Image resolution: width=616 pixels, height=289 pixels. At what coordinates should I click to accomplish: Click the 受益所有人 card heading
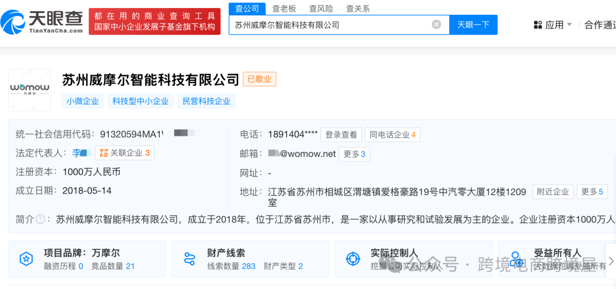[557, 253]
